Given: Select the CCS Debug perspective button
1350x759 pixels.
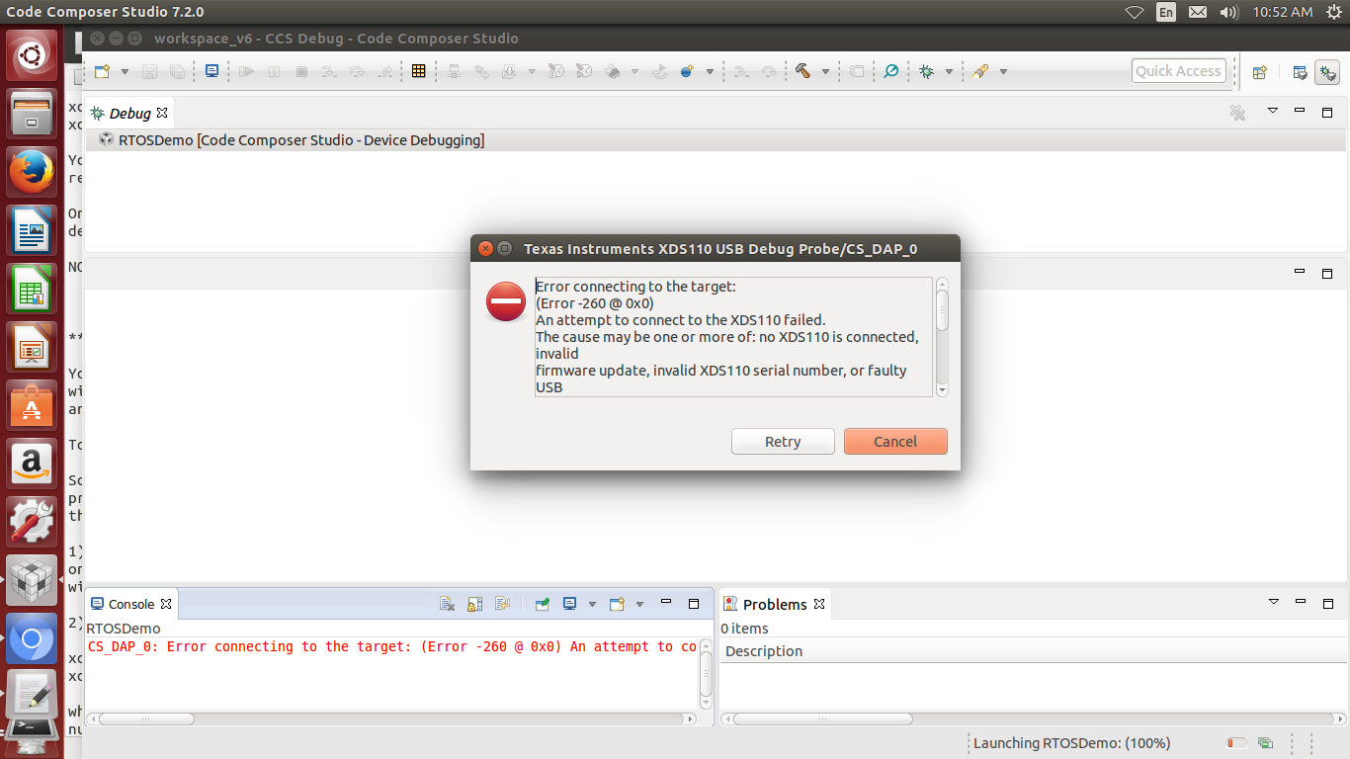Looking at the screenshot, I should coord(1326,72).
